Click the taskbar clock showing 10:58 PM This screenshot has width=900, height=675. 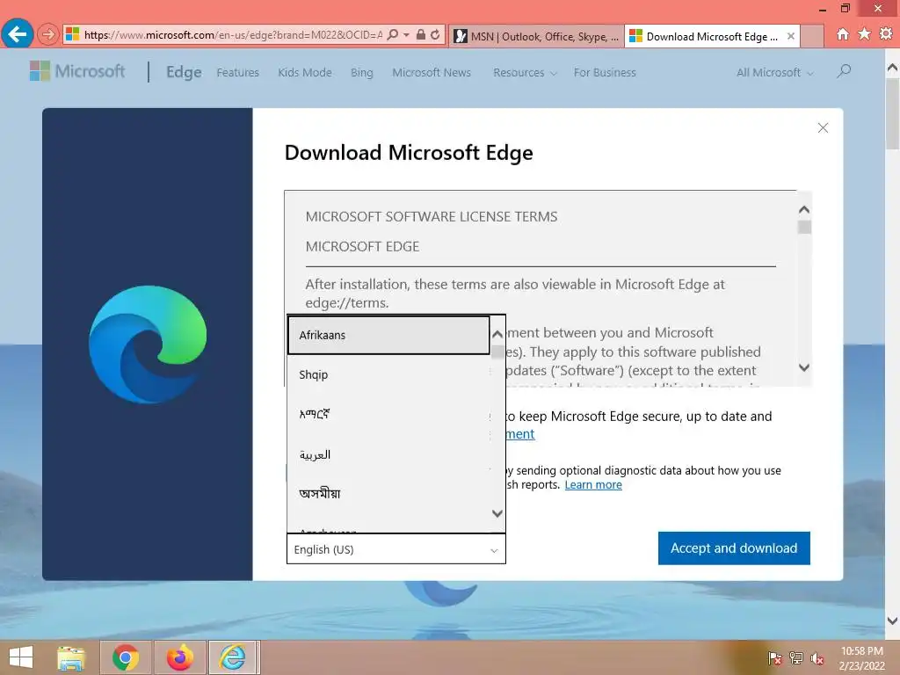pos(861,657)
